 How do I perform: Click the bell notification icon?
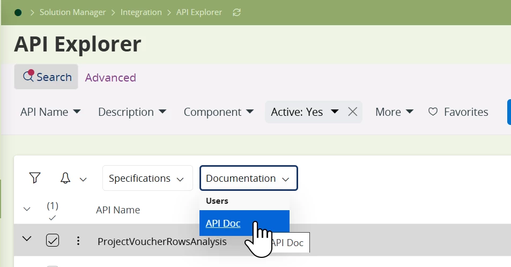[x=65, y=178]
